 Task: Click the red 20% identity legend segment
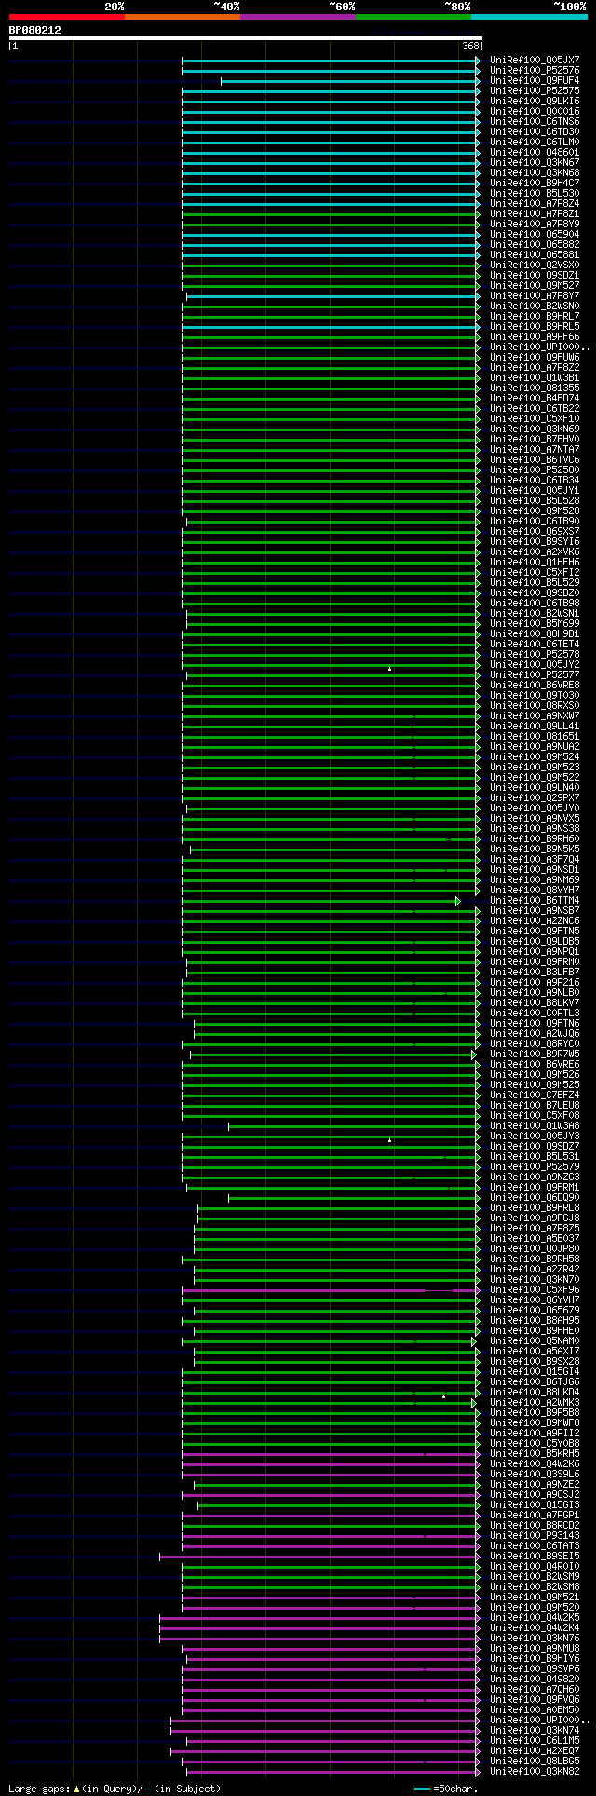(66, 17)
